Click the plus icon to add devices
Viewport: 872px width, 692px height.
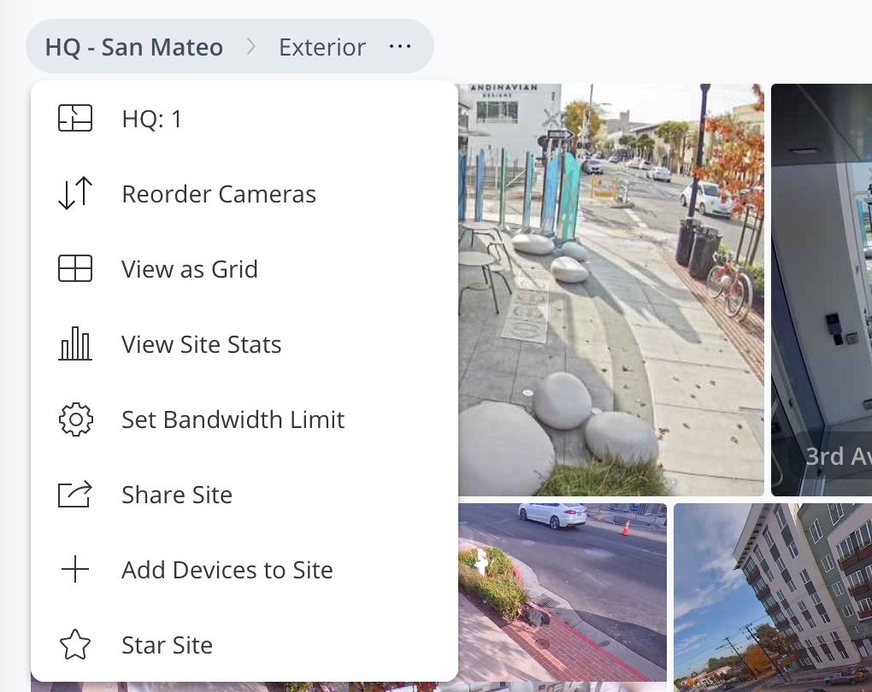click(75, 570)
